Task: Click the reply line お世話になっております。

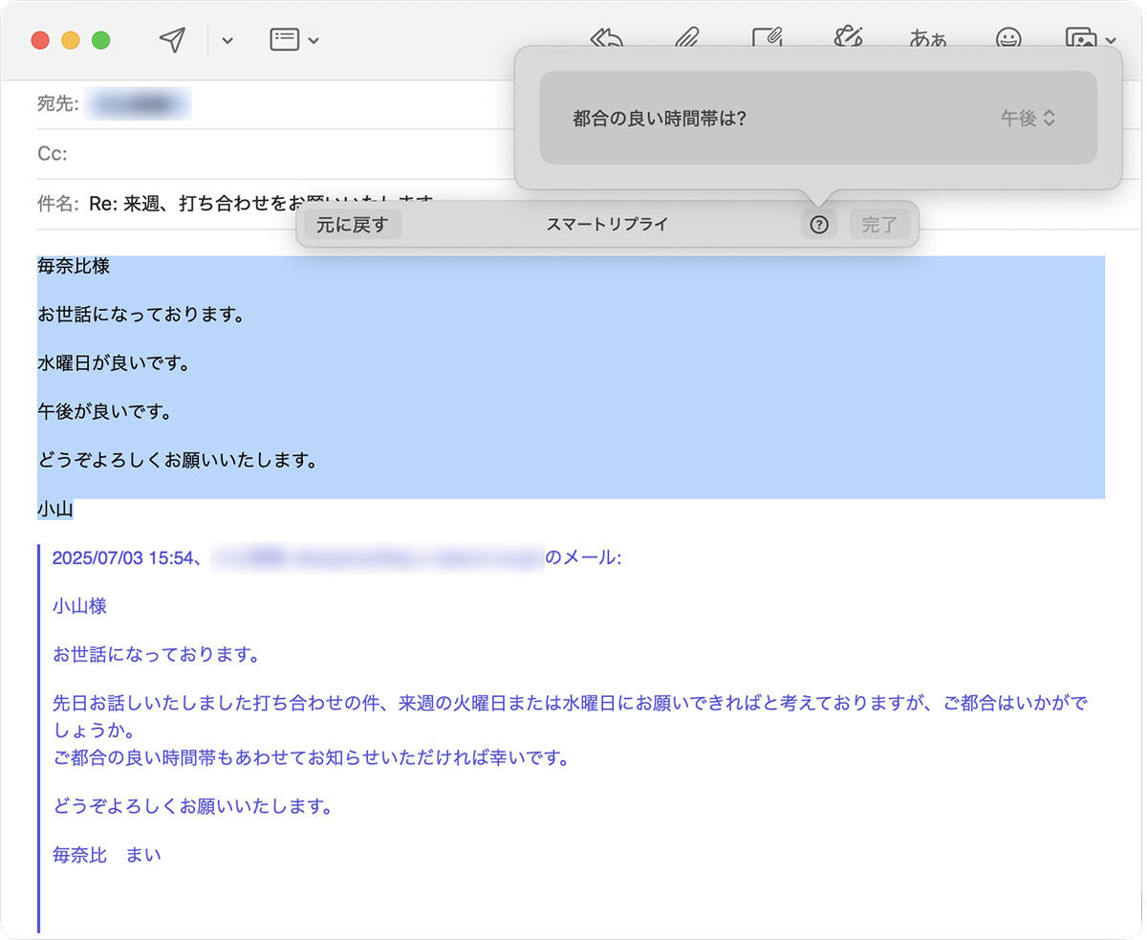Action: [x=141, y=315]
